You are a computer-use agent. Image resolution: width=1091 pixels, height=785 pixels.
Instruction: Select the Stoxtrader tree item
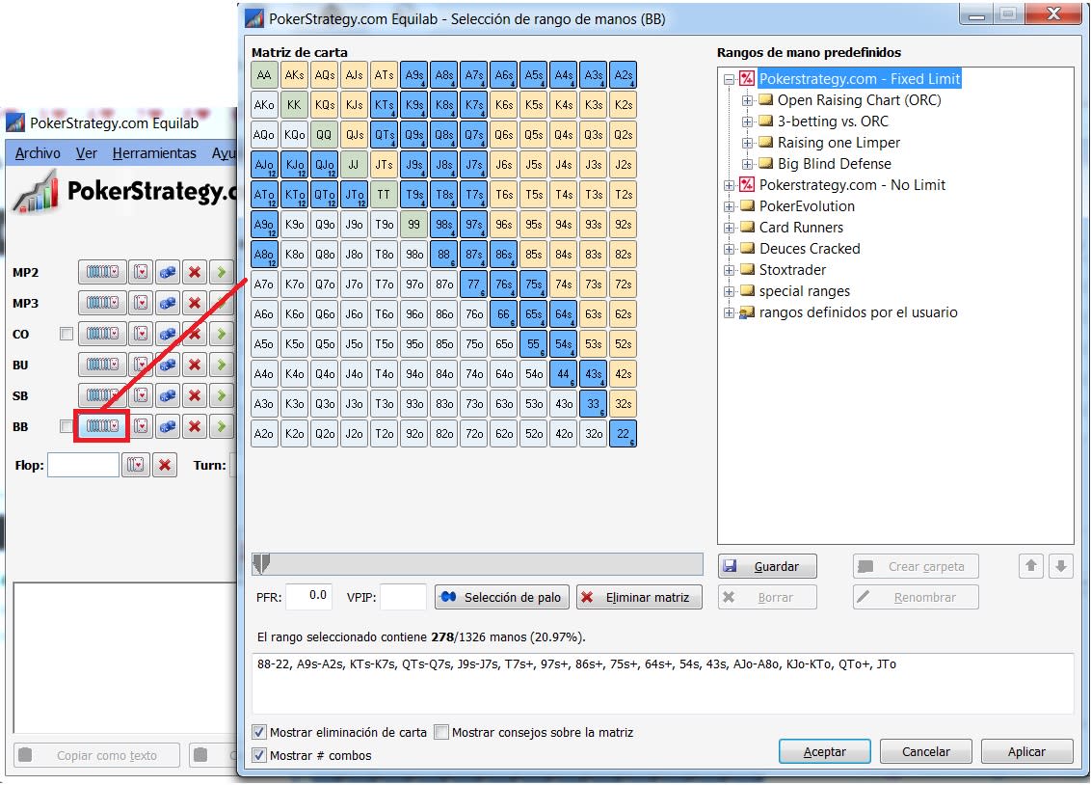(792, 270)
